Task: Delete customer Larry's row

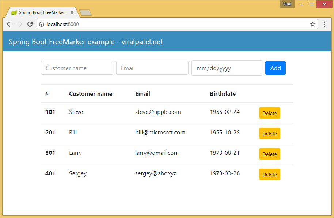Action: [269, 154]
